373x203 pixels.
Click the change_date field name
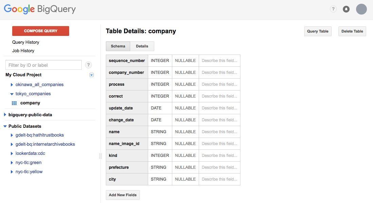121,120
